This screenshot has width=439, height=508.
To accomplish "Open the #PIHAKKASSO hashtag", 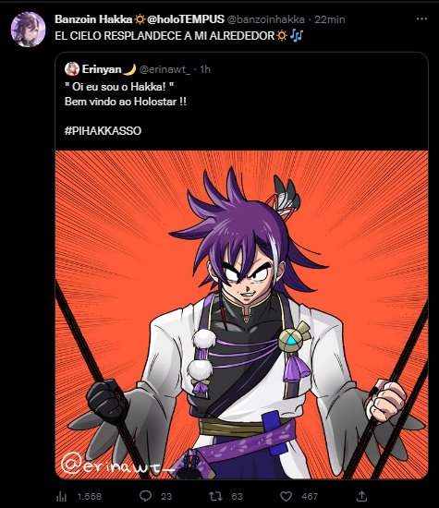I will click(103, 131).
